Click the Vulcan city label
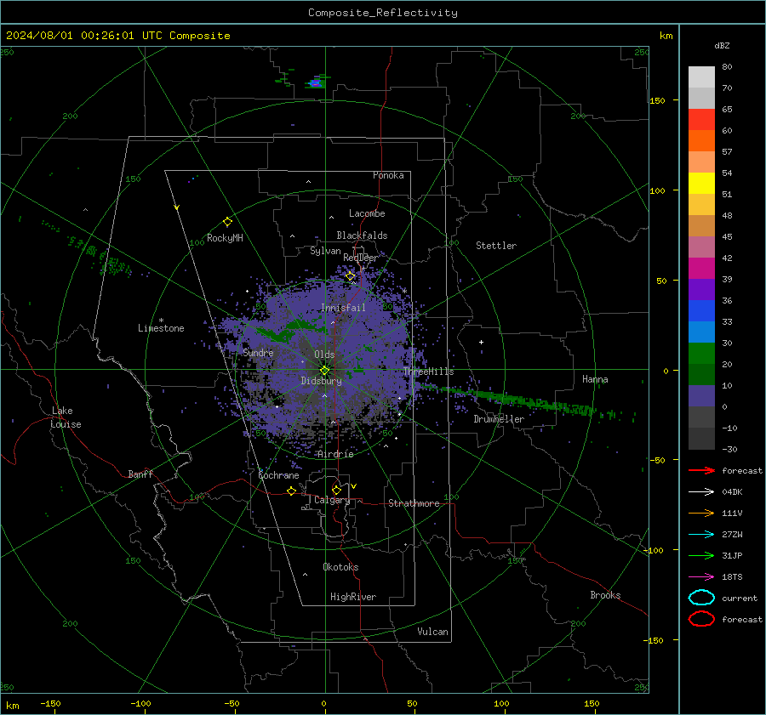The image size is (766, 715). click(433, 632)
